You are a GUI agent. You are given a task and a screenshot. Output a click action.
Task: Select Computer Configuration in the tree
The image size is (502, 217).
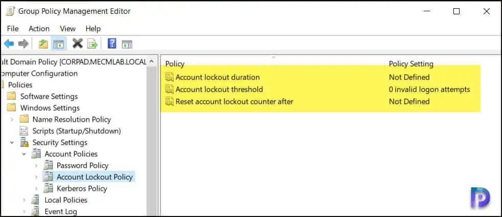point(39,73)
